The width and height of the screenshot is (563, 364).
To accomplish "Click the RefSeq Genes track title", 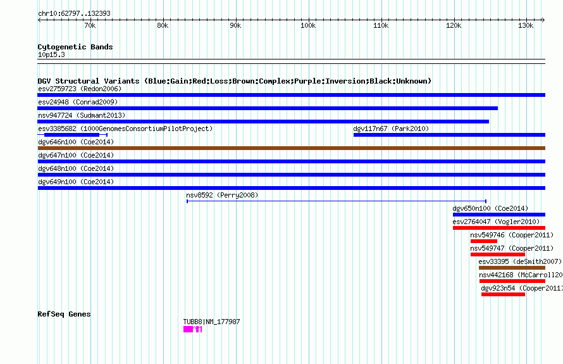I will [64, 314].
